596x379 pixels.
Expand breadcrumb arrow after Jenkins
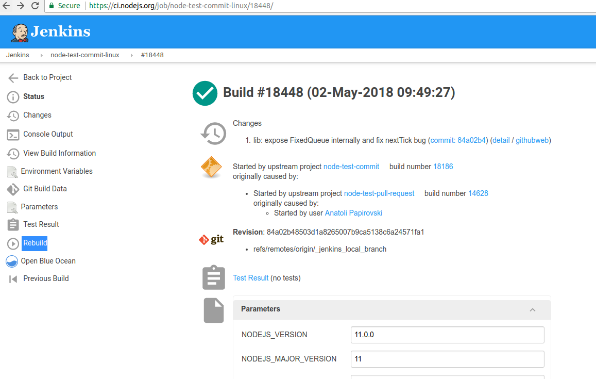(x=41, y=56)
